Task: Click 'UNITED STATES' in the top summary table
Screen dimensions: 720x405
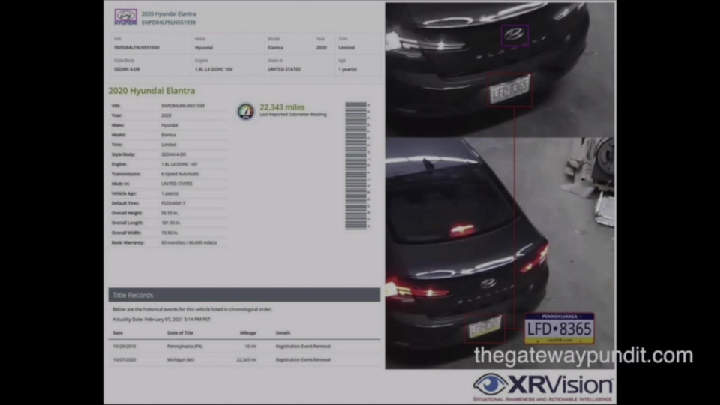Action: [x=284, y=69]
